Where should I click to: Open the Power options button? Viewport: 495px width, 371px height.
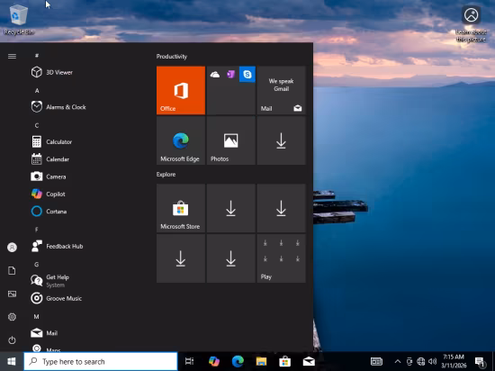(x=12, y=340)
